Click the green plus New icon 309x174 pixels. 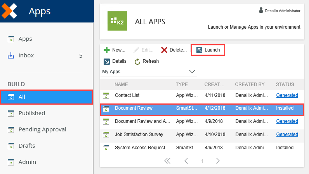click(x=107, y=50)
